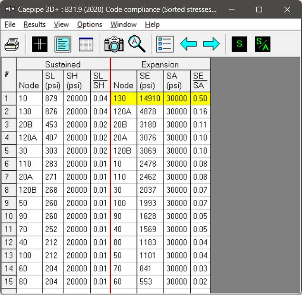The image size is (302, 295).
Task: Click SE value 3180
Action: (150, 125)
